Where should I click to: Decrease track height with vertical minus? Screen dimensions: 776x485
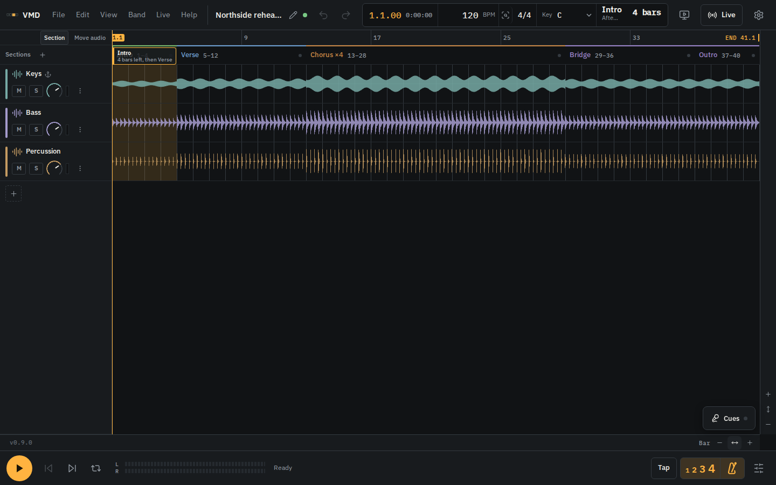click(768, 425)
